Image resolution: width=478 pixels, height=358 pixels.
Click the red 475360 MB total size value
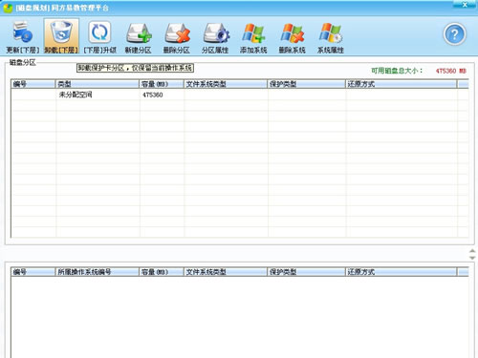(x=451, y=71)
